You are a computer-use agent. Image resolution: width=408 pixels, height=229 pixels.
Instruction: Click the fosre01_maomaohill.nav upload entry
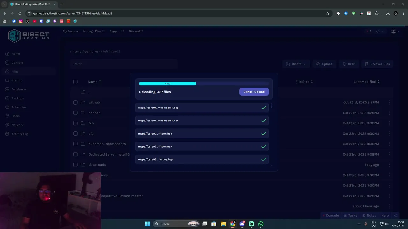click(x=202, y=121)
